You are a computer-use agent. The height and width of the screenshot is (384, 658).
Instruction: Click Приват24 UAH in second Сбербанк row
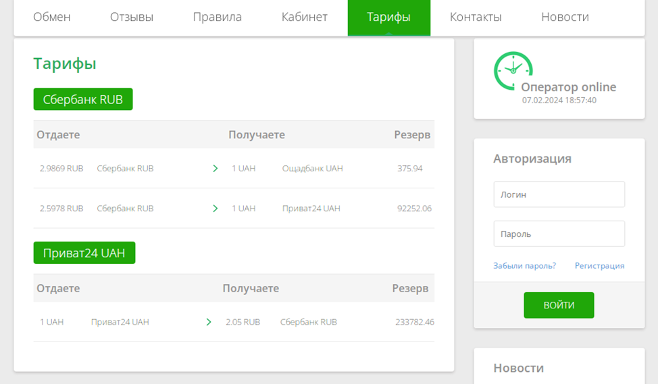point(311,209)
